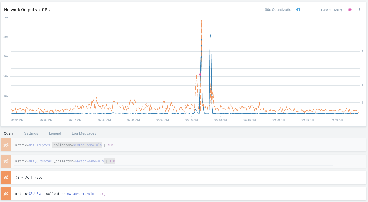This screenshot has height=202, width=368.
Task: Toggle the Net_InBytes query row chart icon
Action: 6,145
